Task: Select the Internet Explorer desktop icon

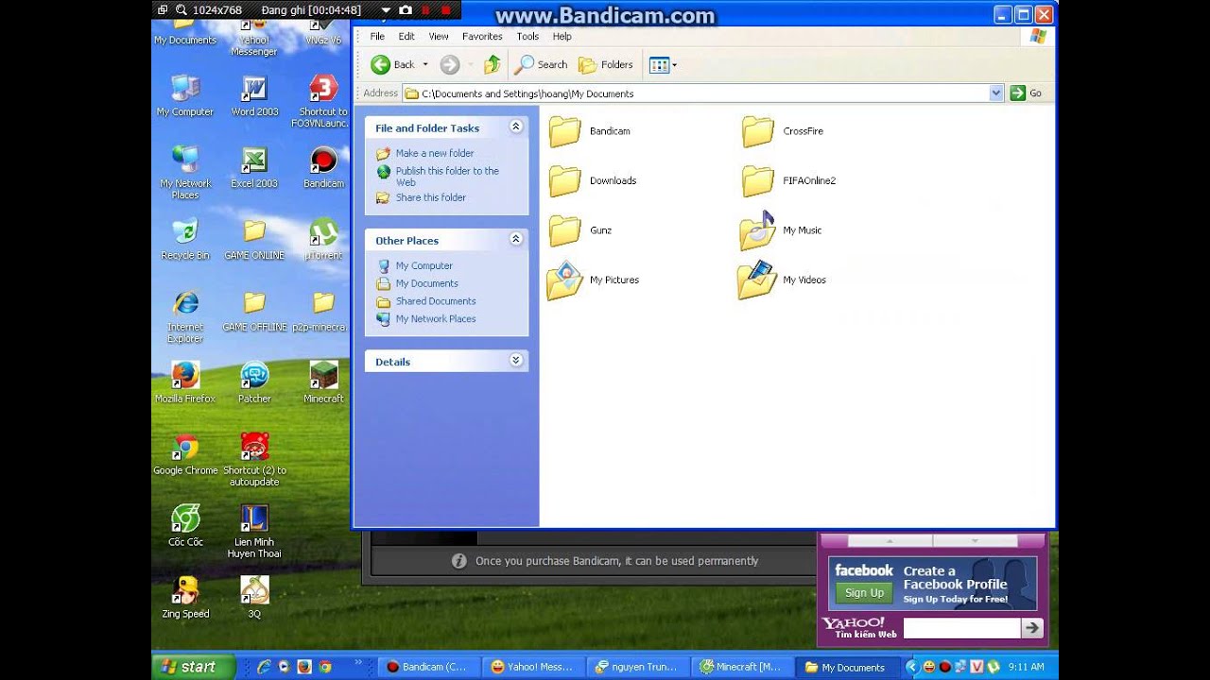Action: (185, 316)
